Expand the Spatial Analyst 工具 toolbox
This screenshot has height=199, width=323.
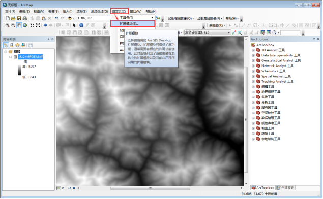[253, 76]
